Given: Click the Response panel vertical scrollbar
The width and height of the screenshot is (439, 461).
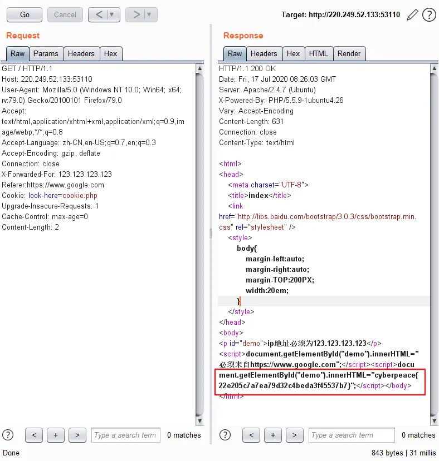Looking at the screenshot, I should pyautogui.click(x=434, y=244).
